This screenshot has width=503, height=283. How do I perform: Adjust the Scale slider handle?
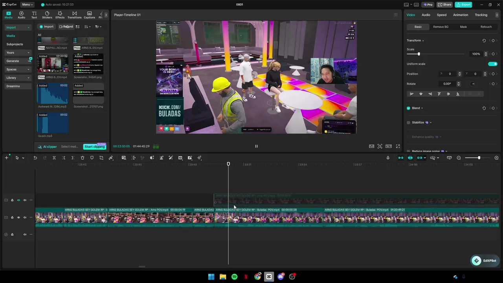tap(419, 54)
